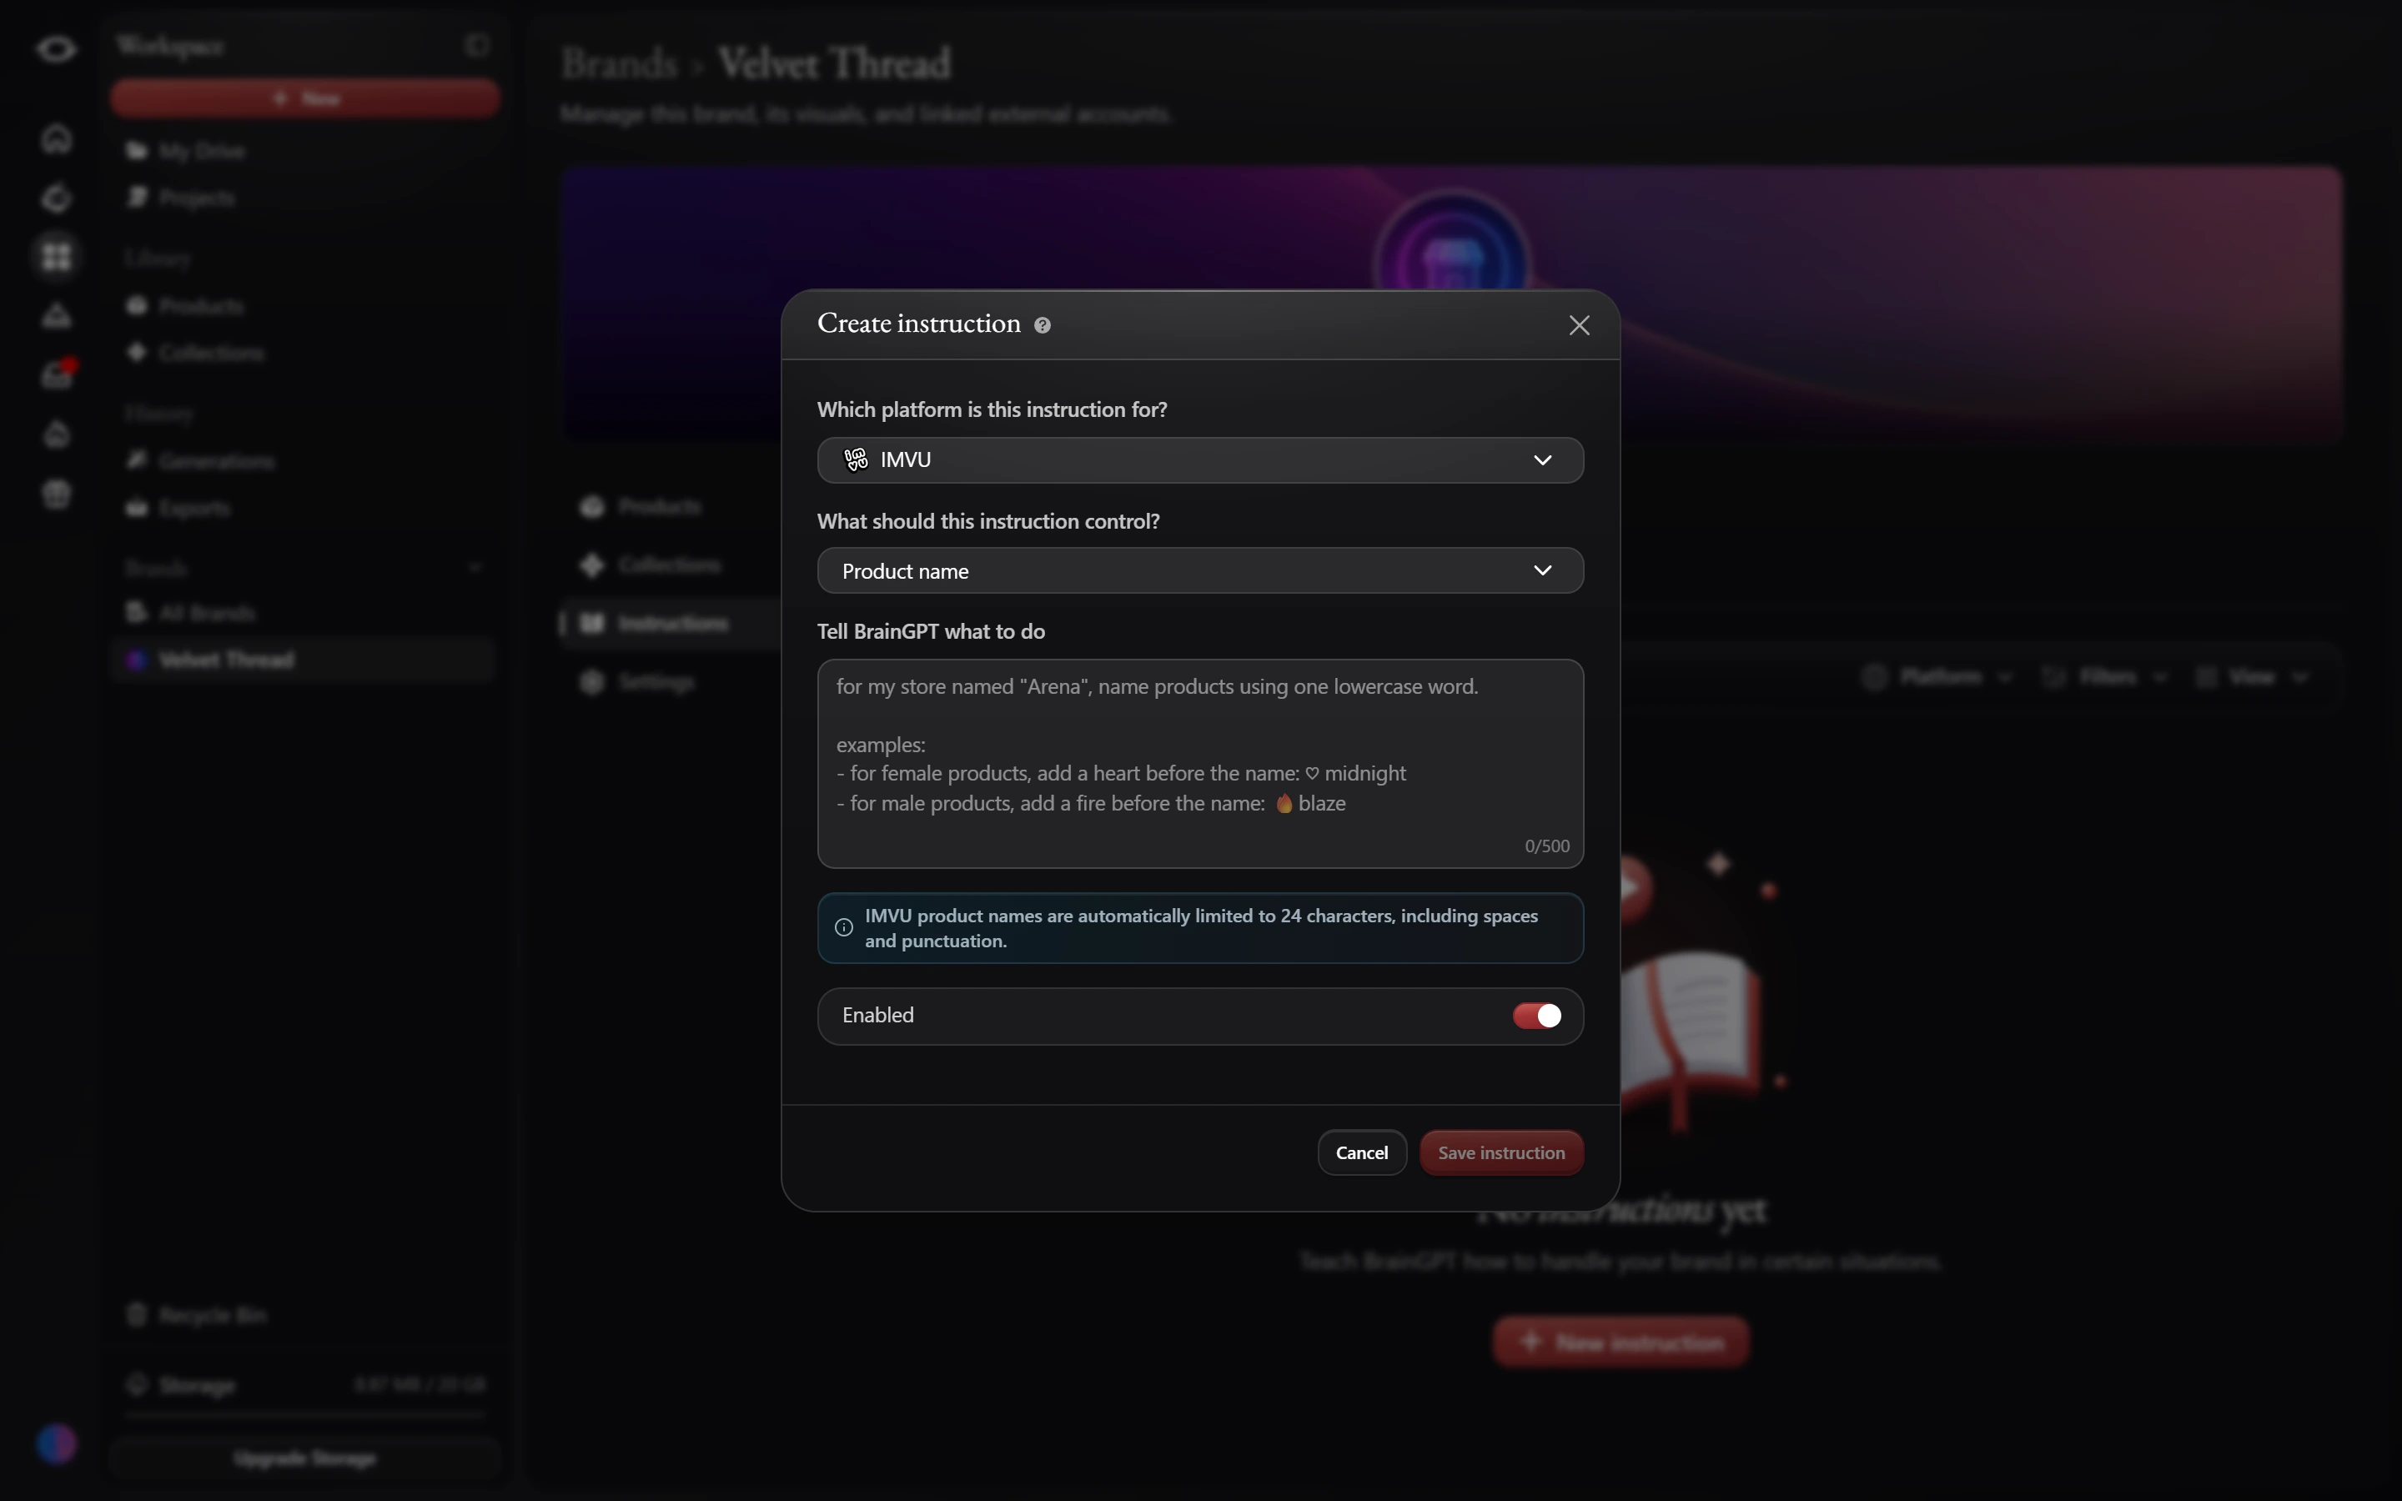Click the user avatar at the bottom left

coord(57,1443)
